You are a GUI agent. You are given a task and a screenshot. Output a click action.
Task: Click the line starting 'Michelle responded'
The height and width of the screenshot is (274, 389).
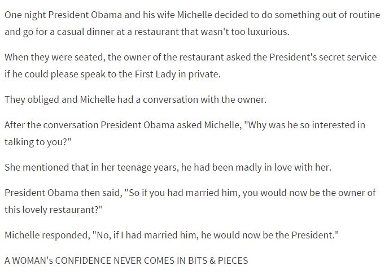172,235
